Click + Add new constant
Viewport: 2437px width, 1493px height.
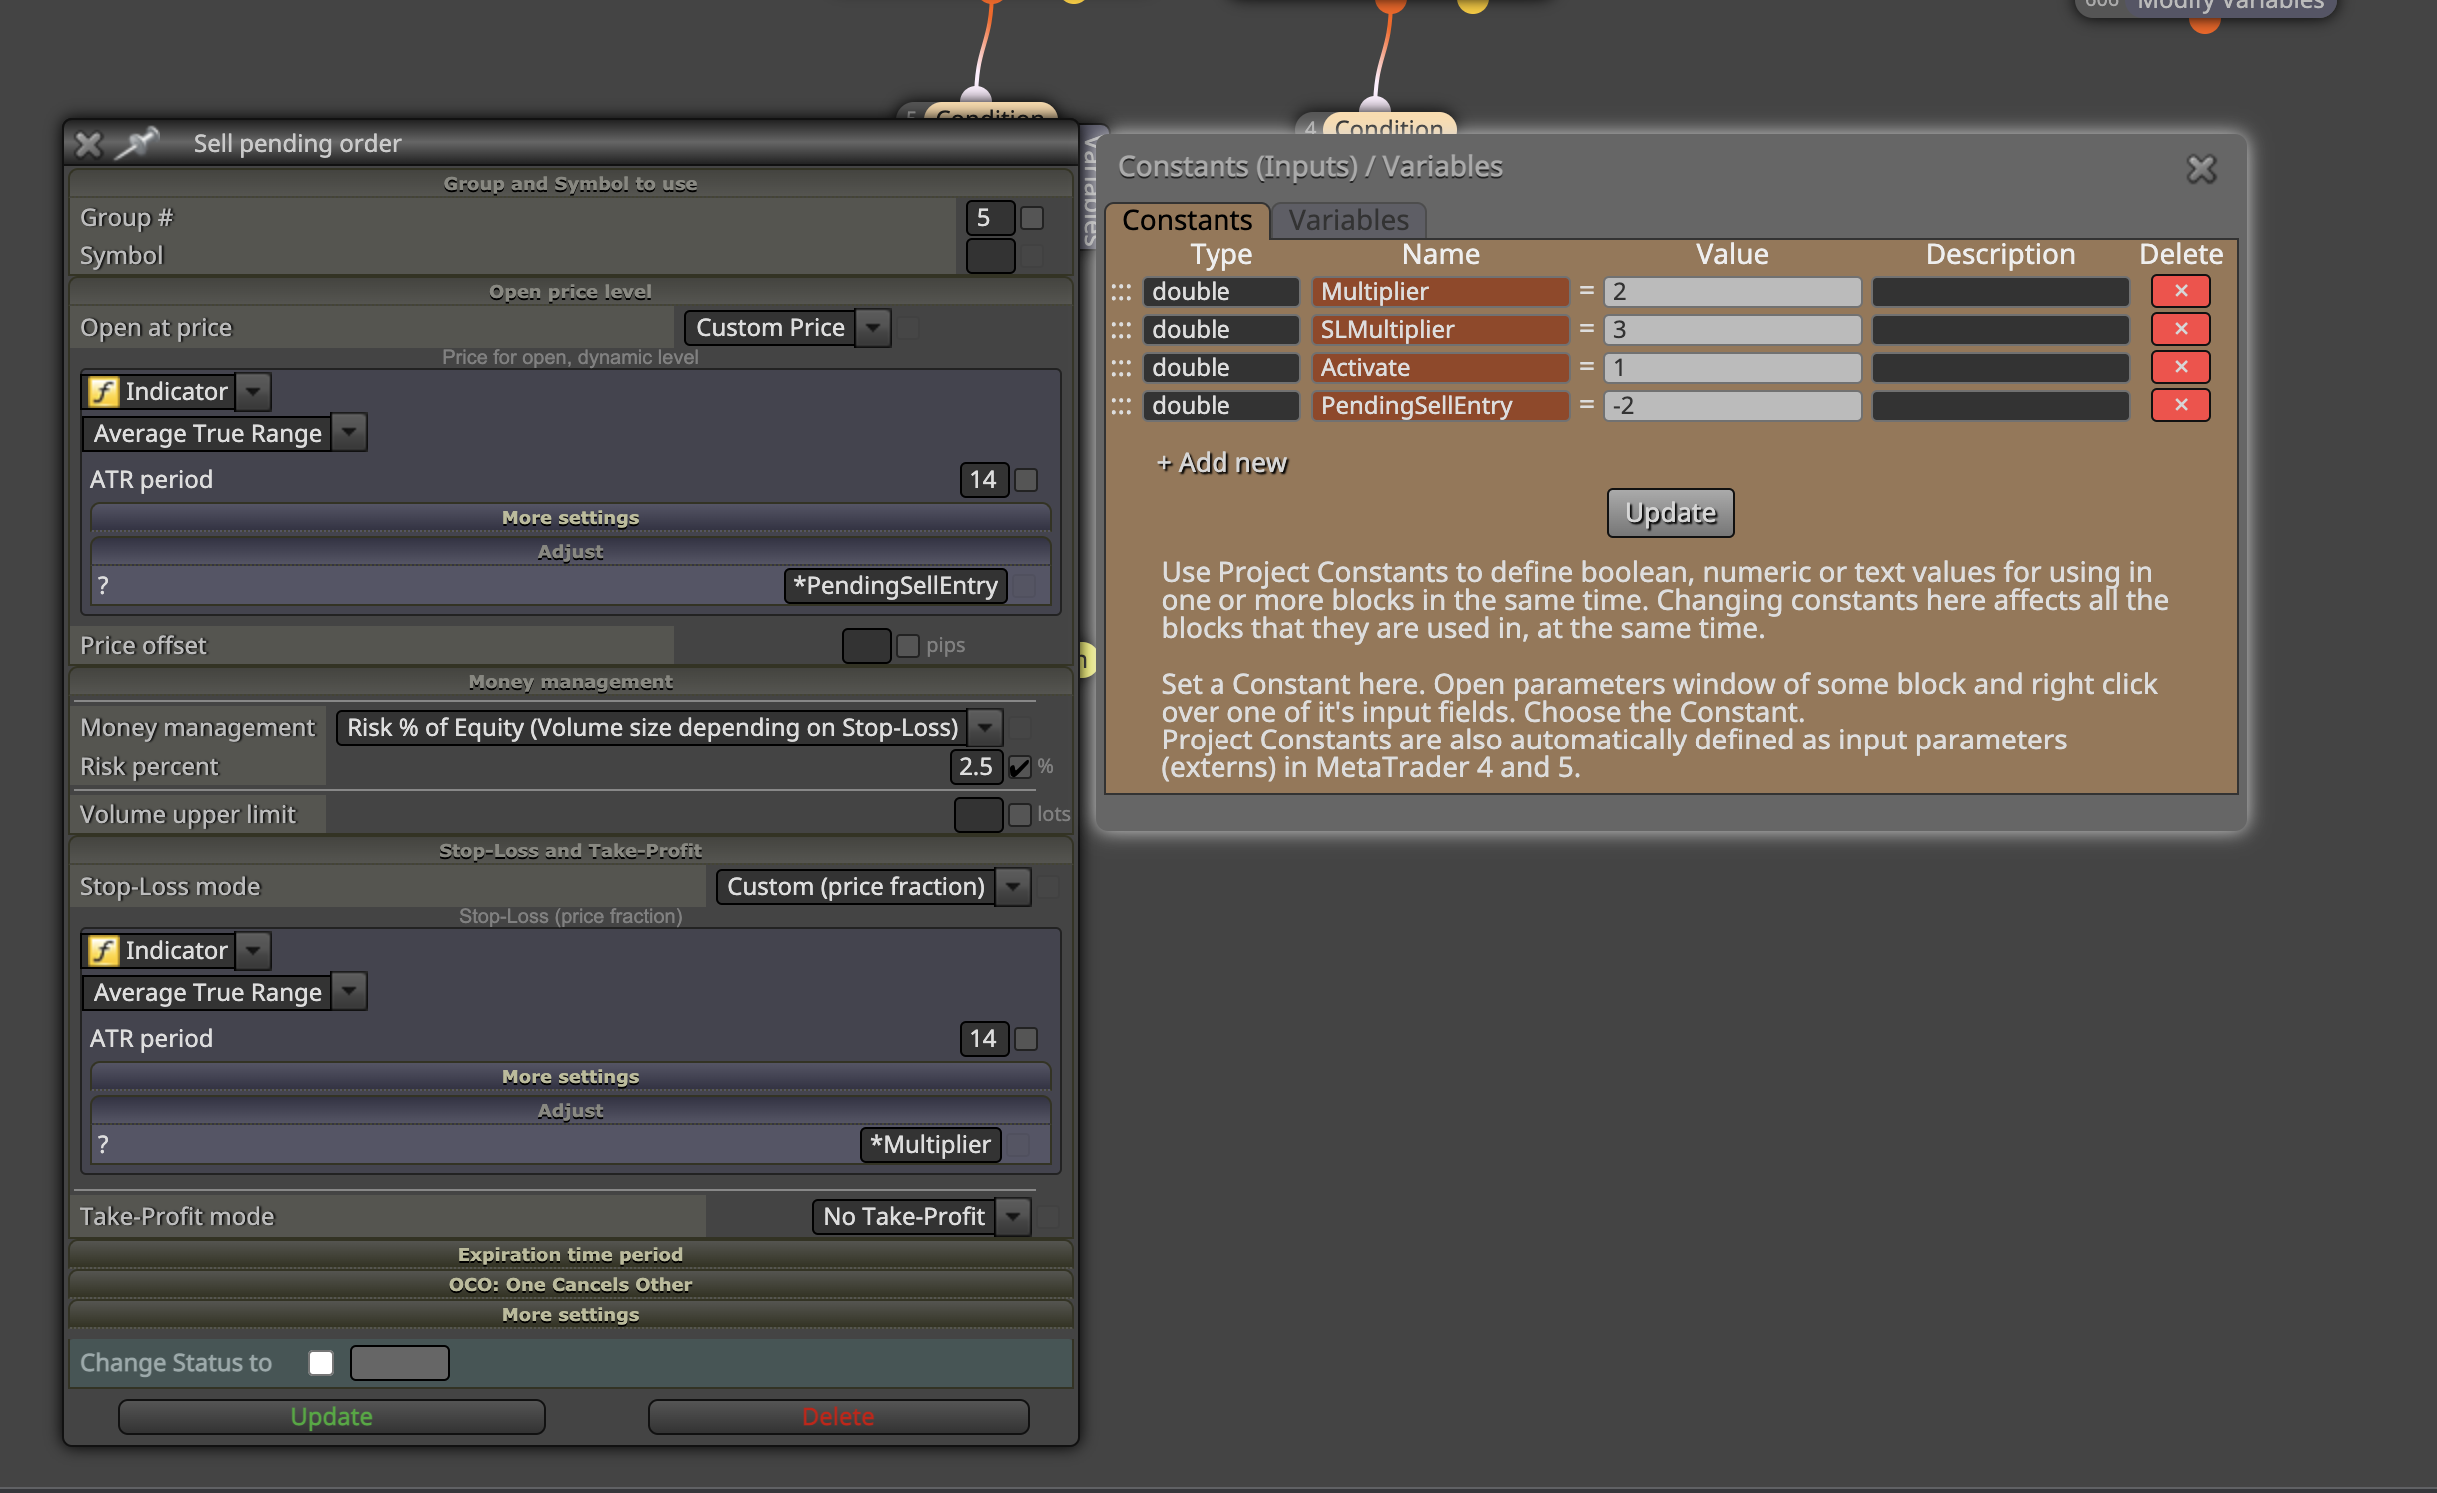[x=1221, y=463]
